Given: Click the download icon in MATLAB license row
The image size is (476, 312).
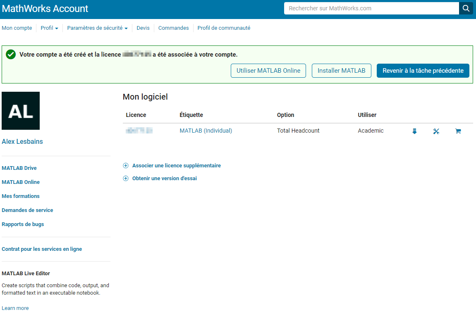Looking at the screenshot, I should pyautogui.click(x=414, y=131).
